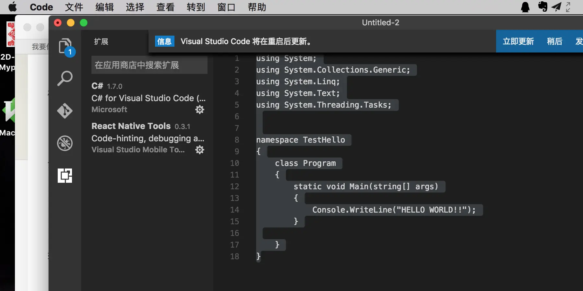Viewport: 583px width, 291px height.
Task: Open the Search view icon
Action: pos(65,78)
